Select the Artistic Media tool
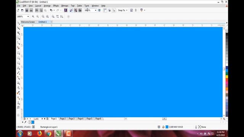Viewport: 244px width, 137px height. (x=18, y=48)
